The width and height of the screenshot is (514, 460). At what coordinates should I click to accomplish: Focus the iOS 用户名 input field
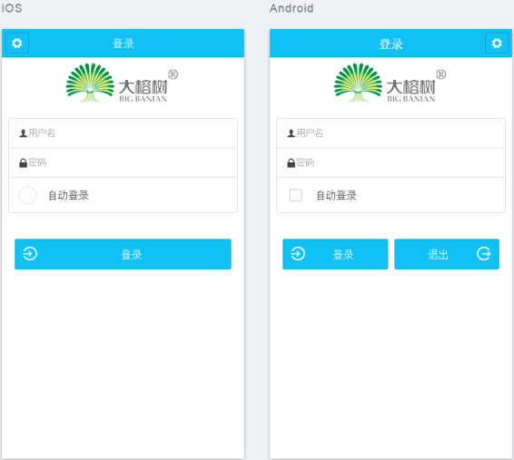coord(123,133)
